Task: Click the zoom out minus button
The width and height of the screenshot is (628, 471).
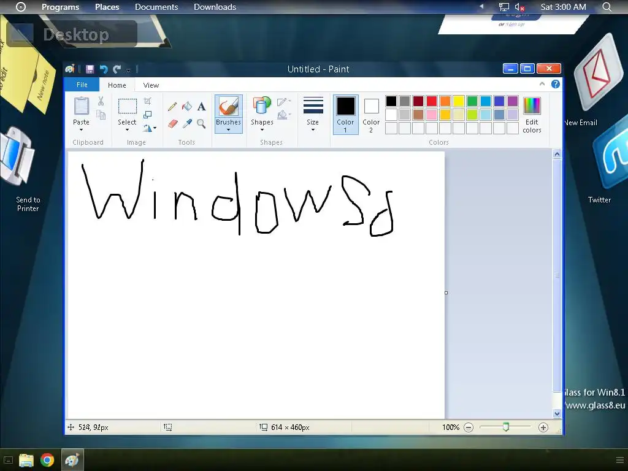Action: [x=468, y=427]
